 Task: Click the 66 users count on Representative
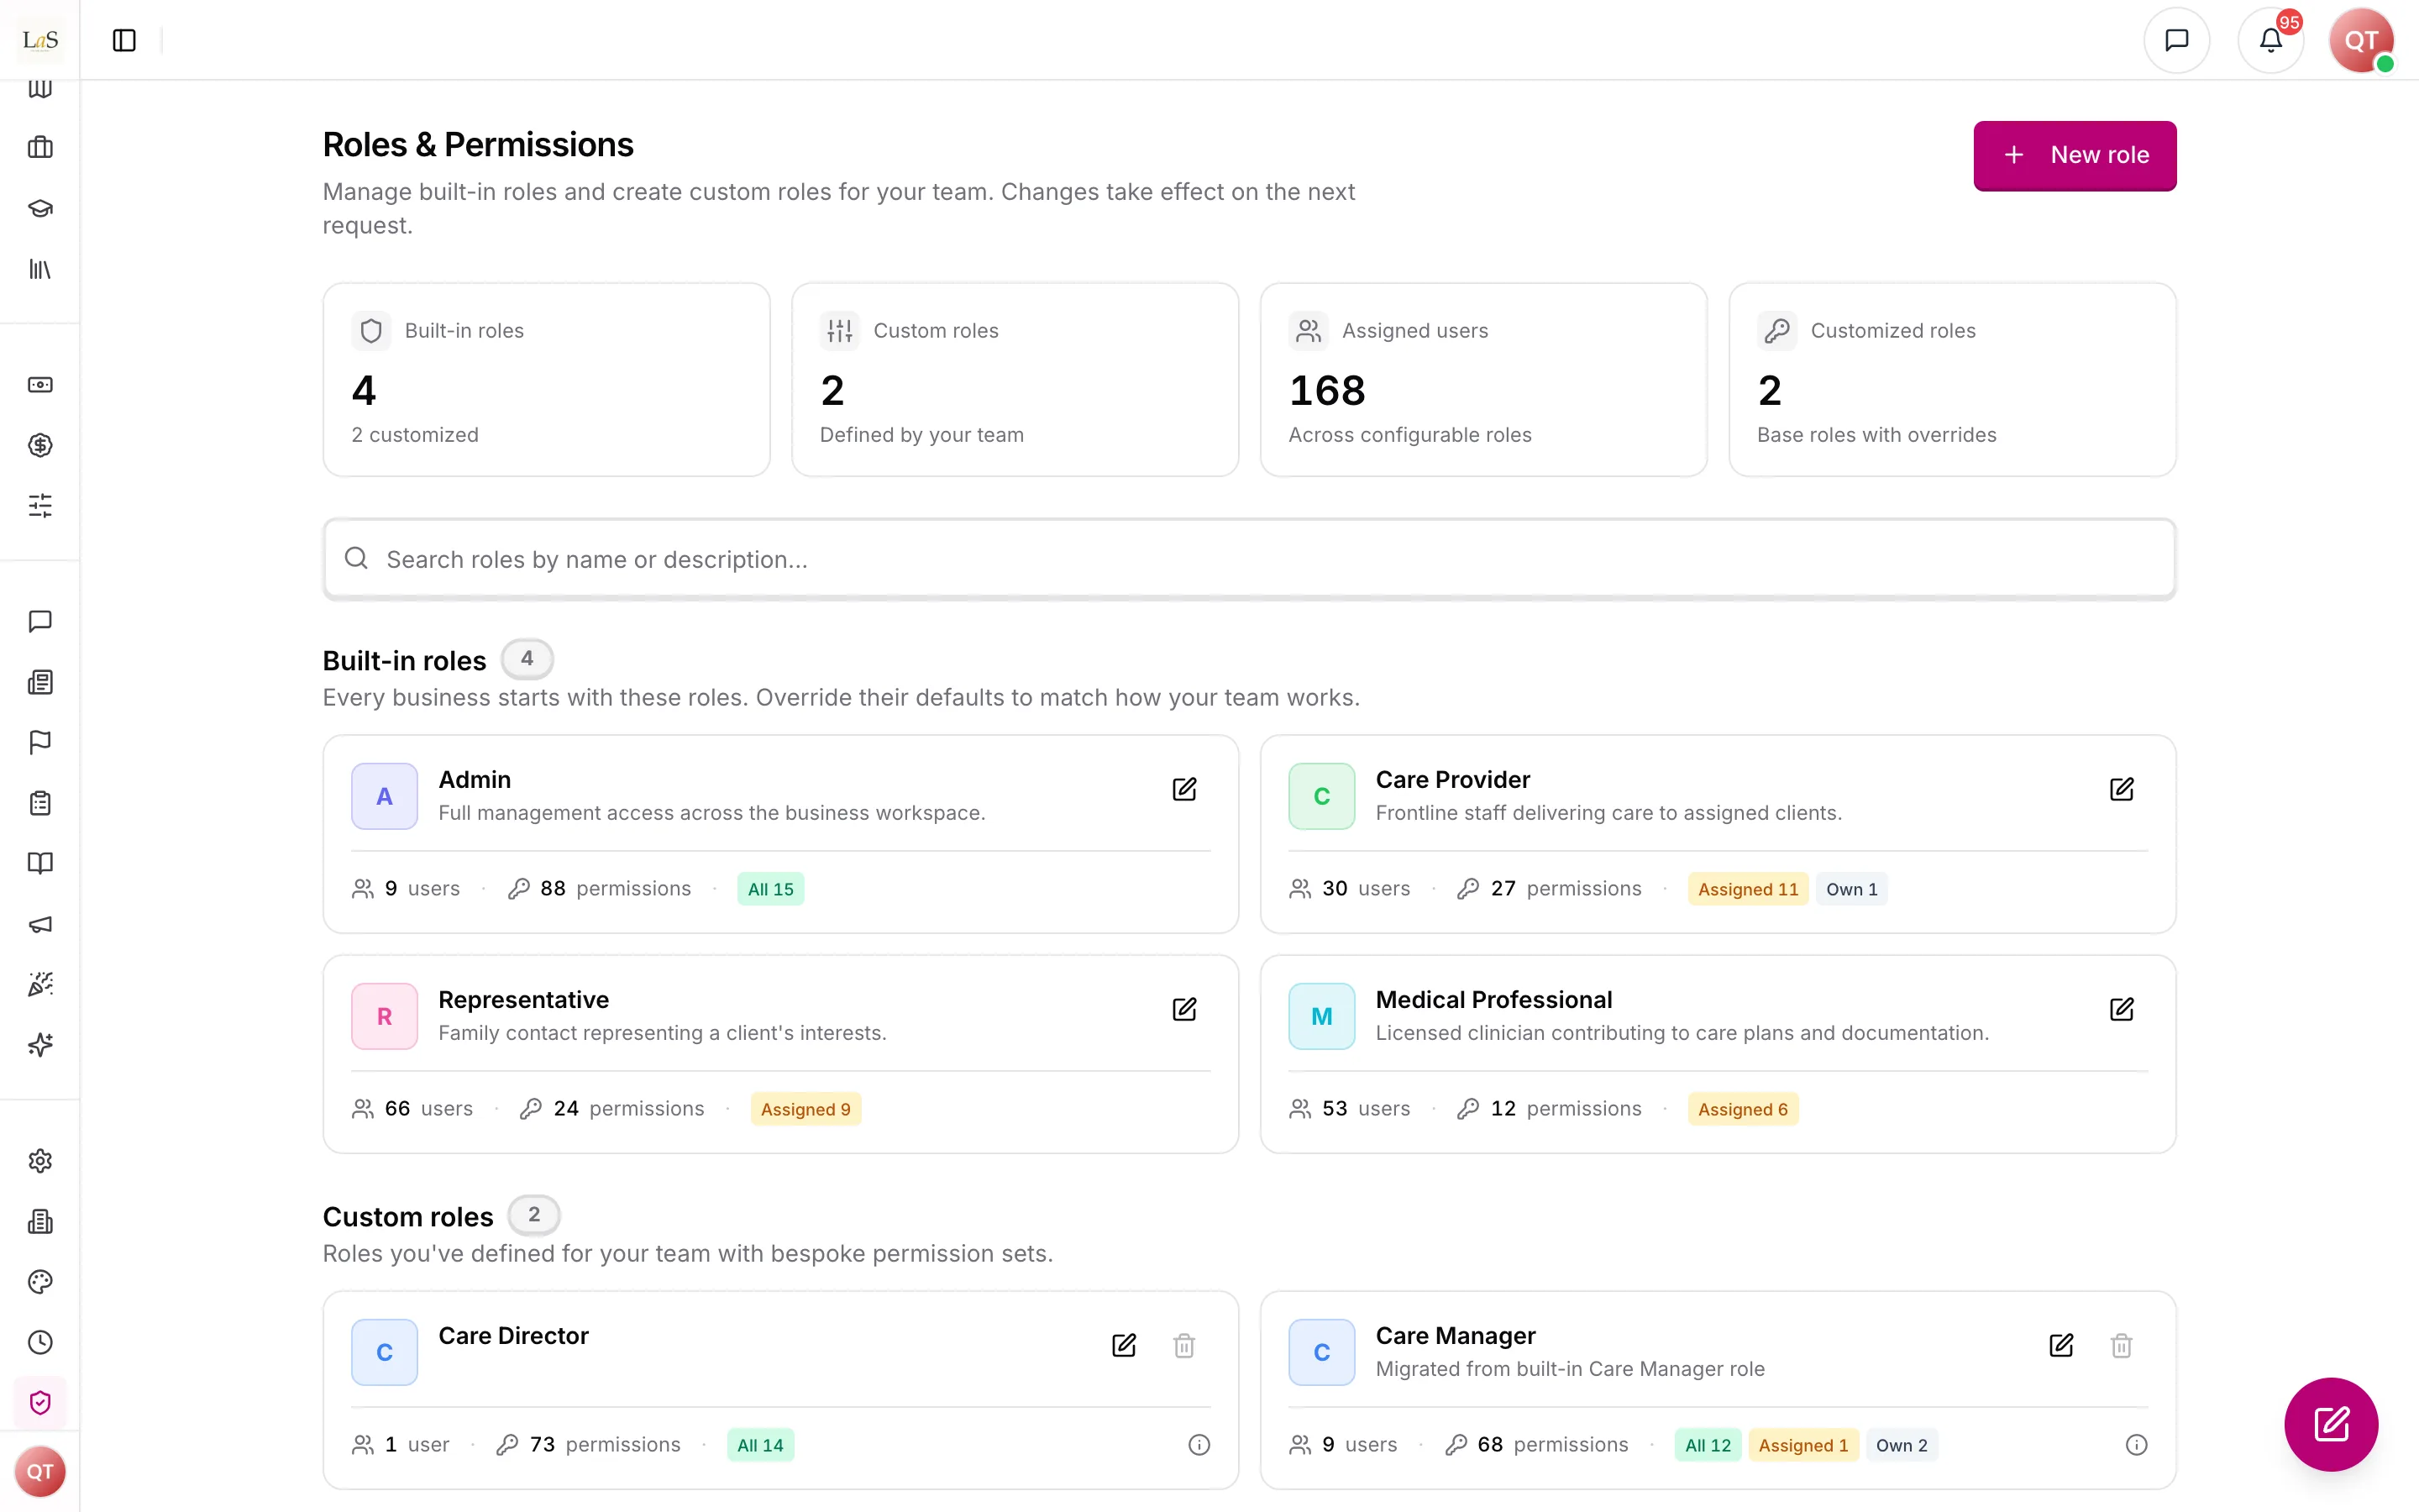412,1108
